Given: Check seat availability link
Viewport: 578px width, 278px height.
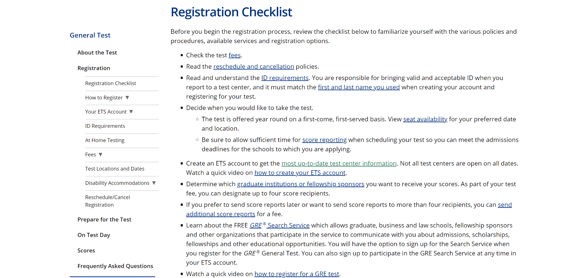Looking at the screenshot, I should pyautogui.click(x=425, y=119).
